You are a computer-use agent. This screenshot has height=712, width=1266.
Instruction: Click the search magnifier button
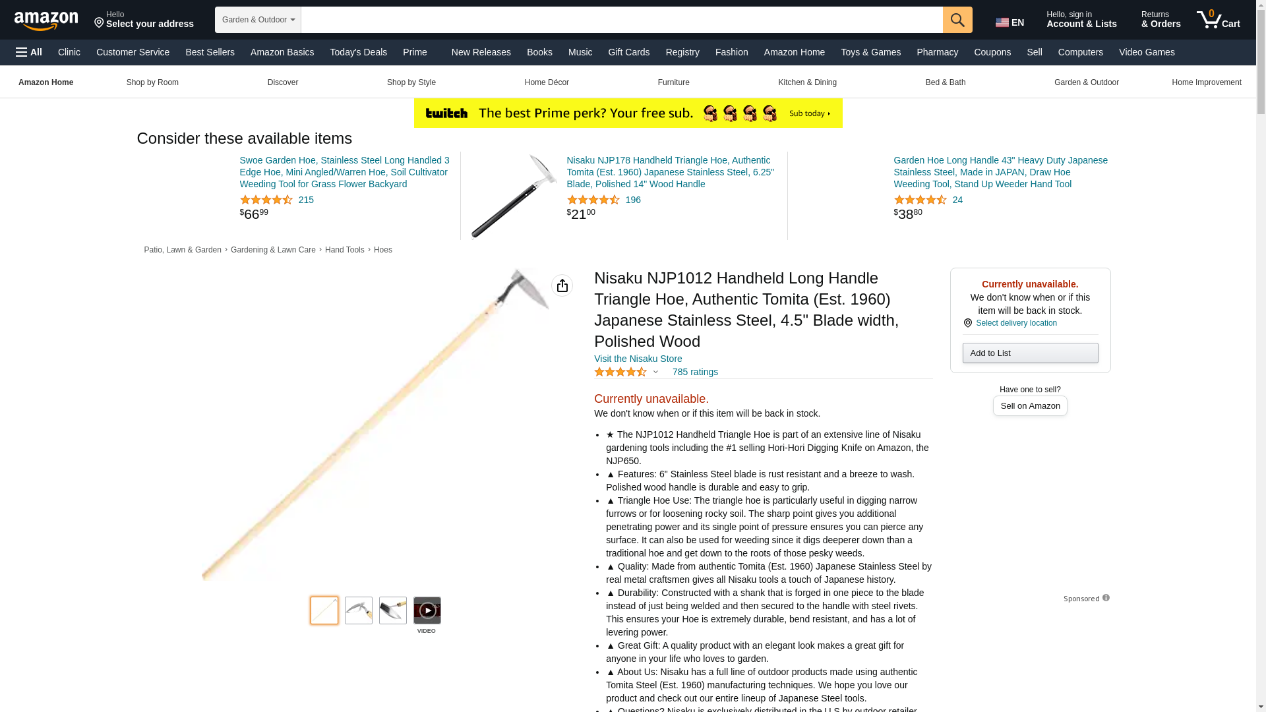coord(957,20)
